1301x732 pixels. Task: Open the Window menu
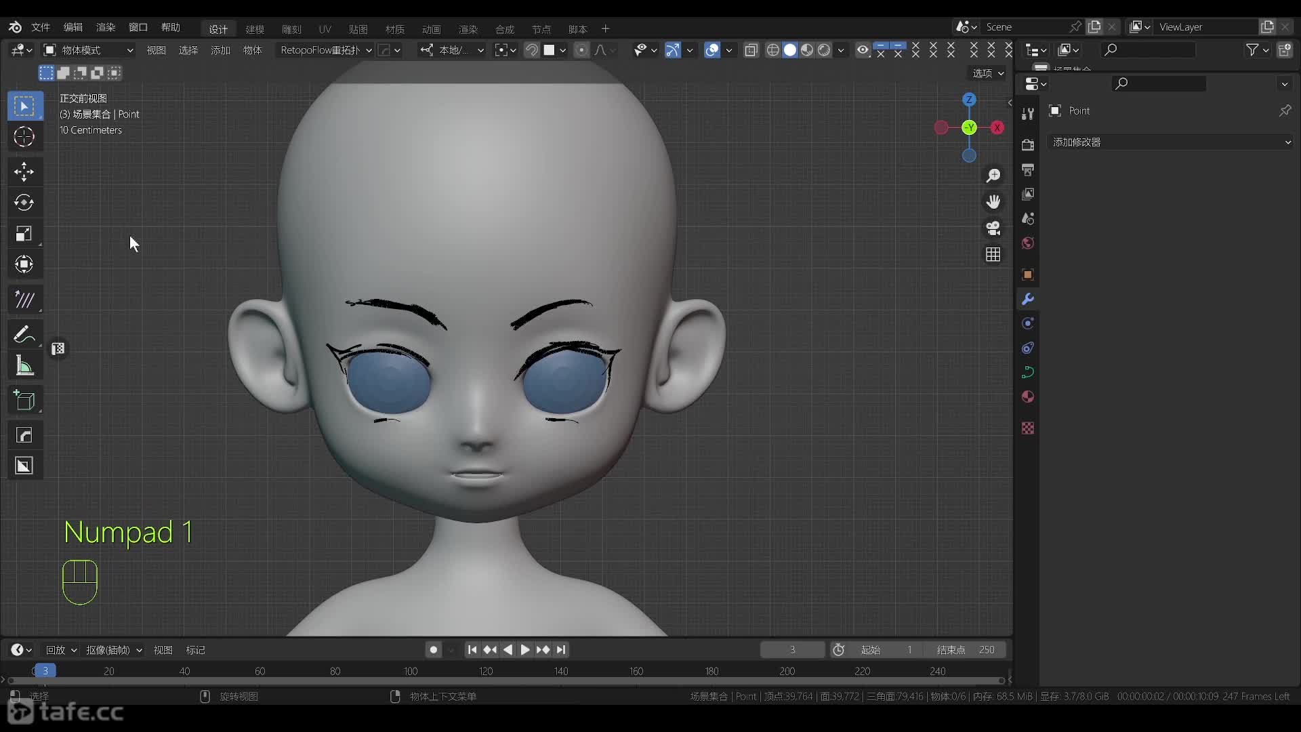[138, 27]
